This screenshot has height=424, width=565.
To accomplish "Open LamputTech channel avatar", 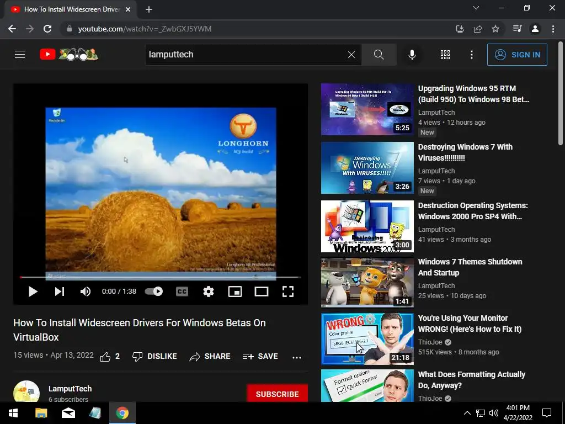I will pyautogui.click(x=26, y=393).
